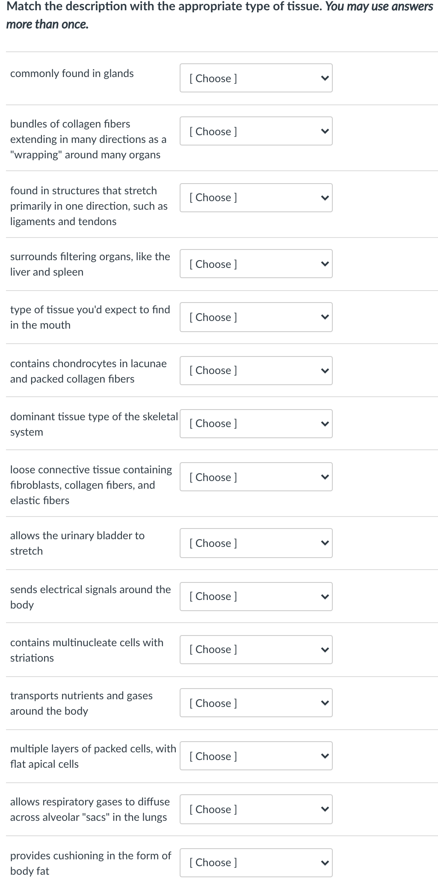
Task: Expand dropdown for multinucleate cells with striations
Action: tap(256, 649)
